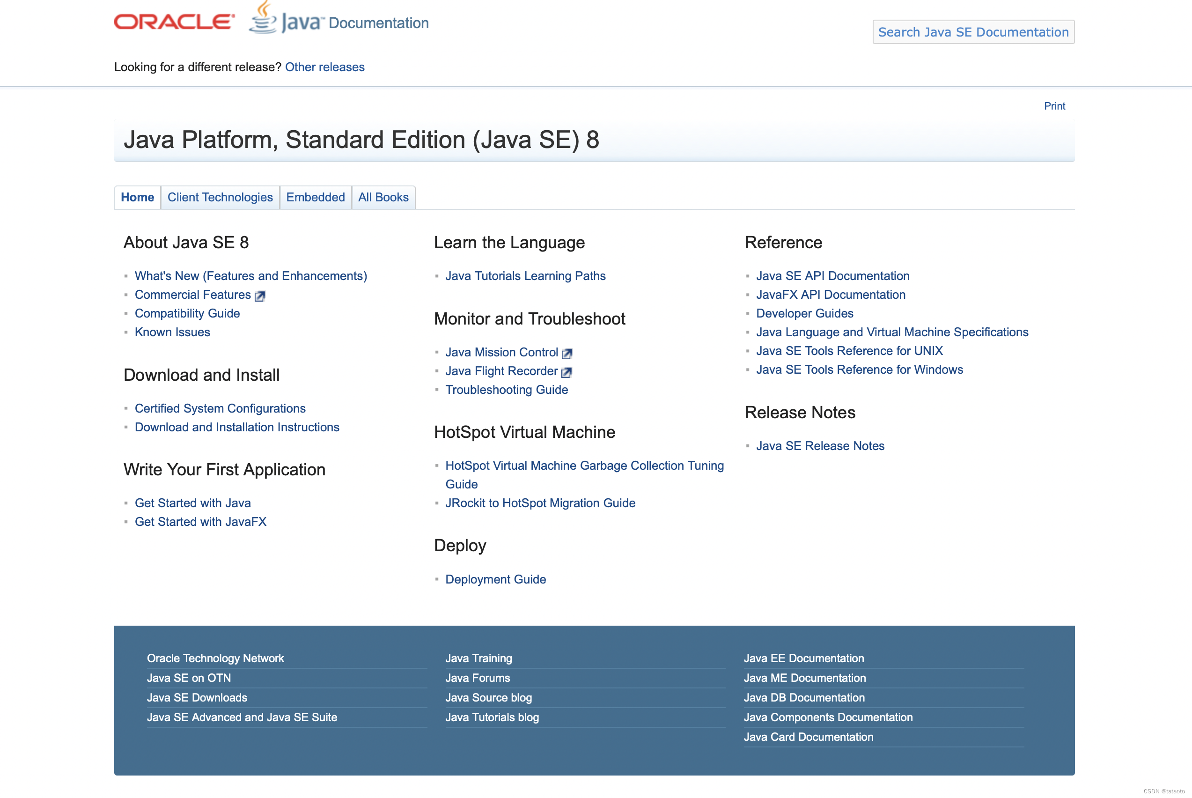Click Oracle Technology Network footer link
This screenshot has width=1192, height=798.
215,658
